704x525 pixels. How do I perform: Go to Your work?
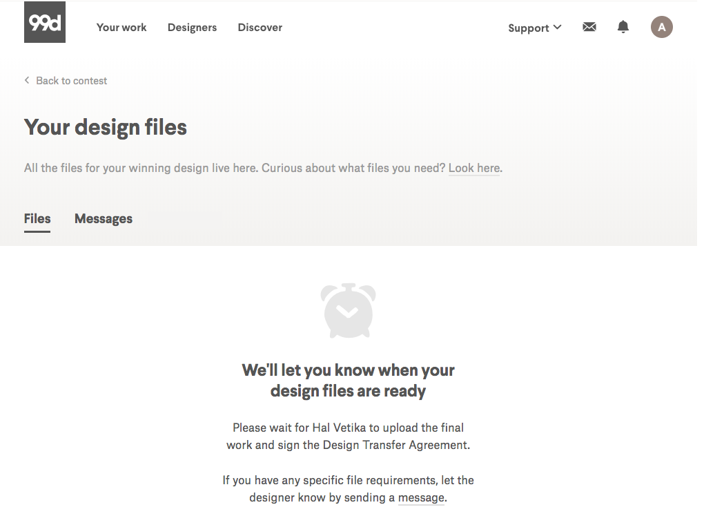tap(121, 28)
